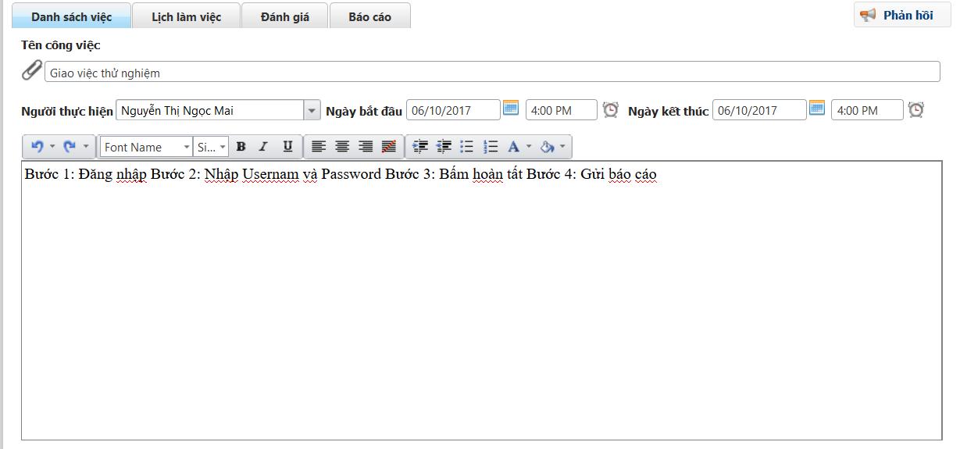Expand the Người thực hiện dropdown arrow
Viewport: 960px width, 449px height.
point(312,110)
